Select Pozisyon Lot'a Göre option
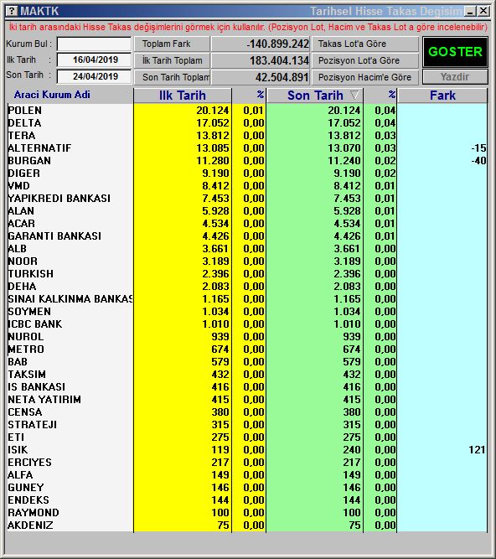 tap(364, 60)
